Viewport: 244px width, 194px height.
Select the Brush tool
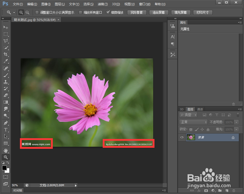(6, 75)
